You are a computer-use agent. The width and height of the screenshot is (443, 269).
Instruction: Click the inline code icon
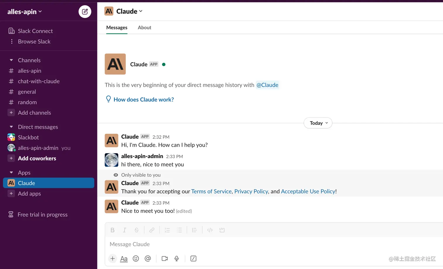pyautogui.click(x=210, y=230)
